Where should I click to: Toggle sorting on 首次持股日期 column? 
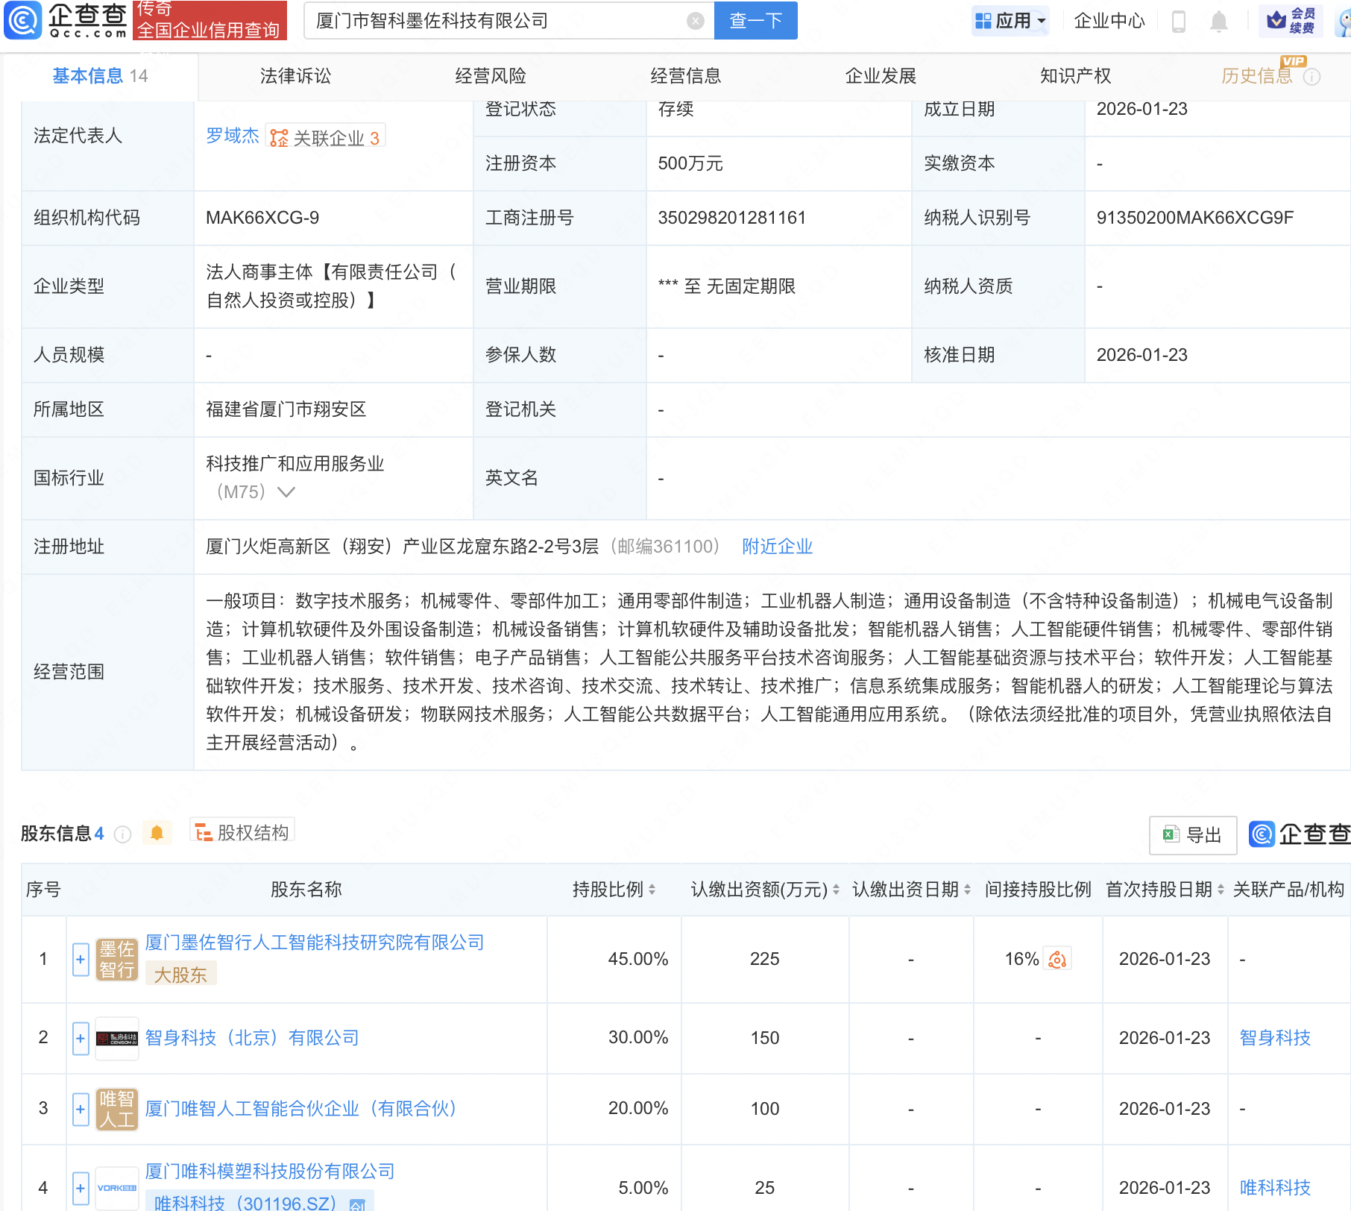pos(1221,889)
